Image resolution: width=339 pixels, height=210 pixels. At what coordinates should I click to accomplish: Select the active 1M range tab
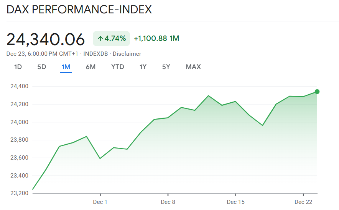point(66,67)
